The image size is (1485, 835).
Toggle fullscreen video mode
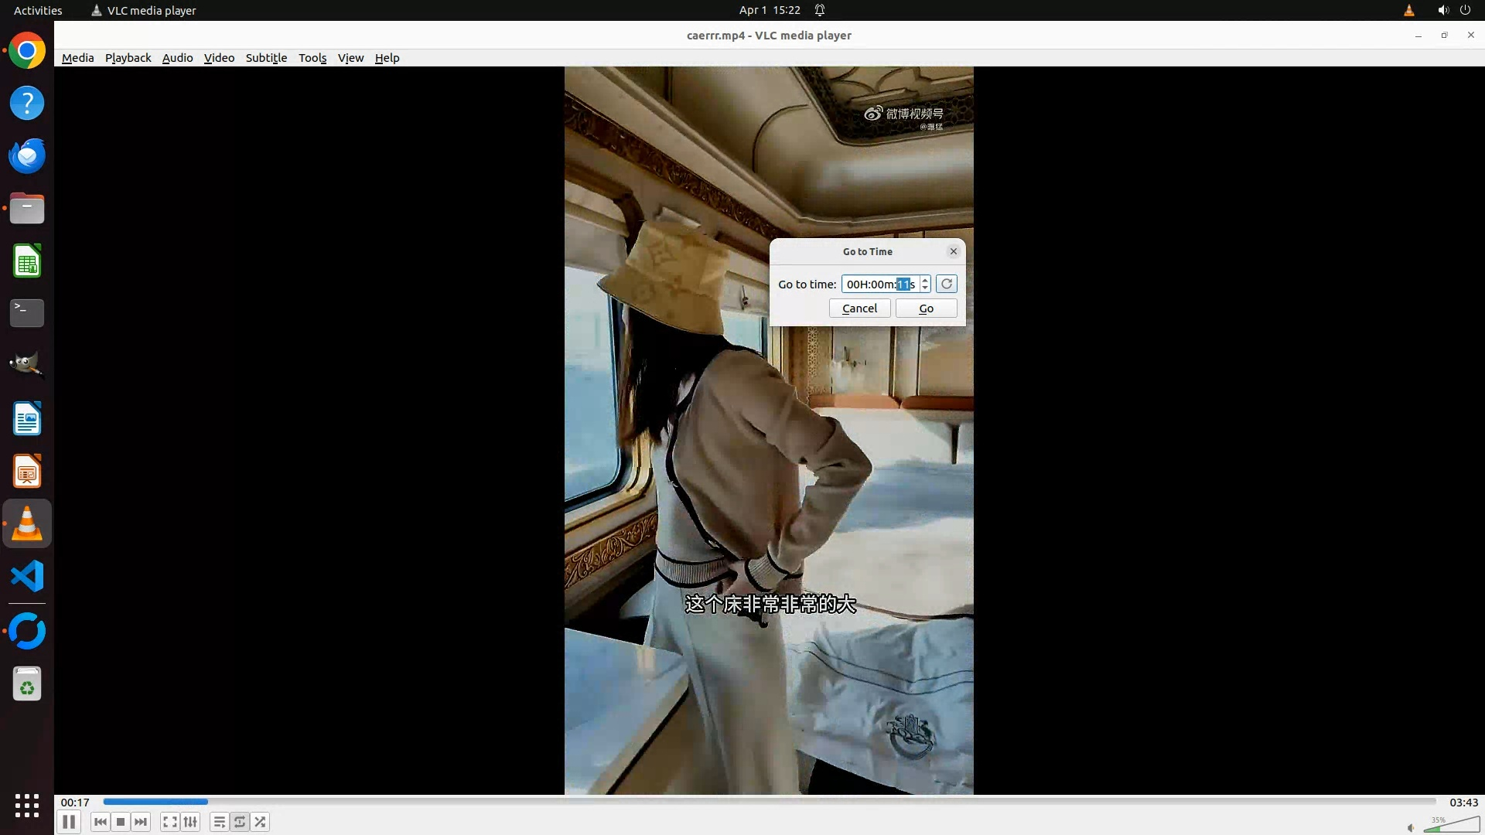tap(170, 822)
